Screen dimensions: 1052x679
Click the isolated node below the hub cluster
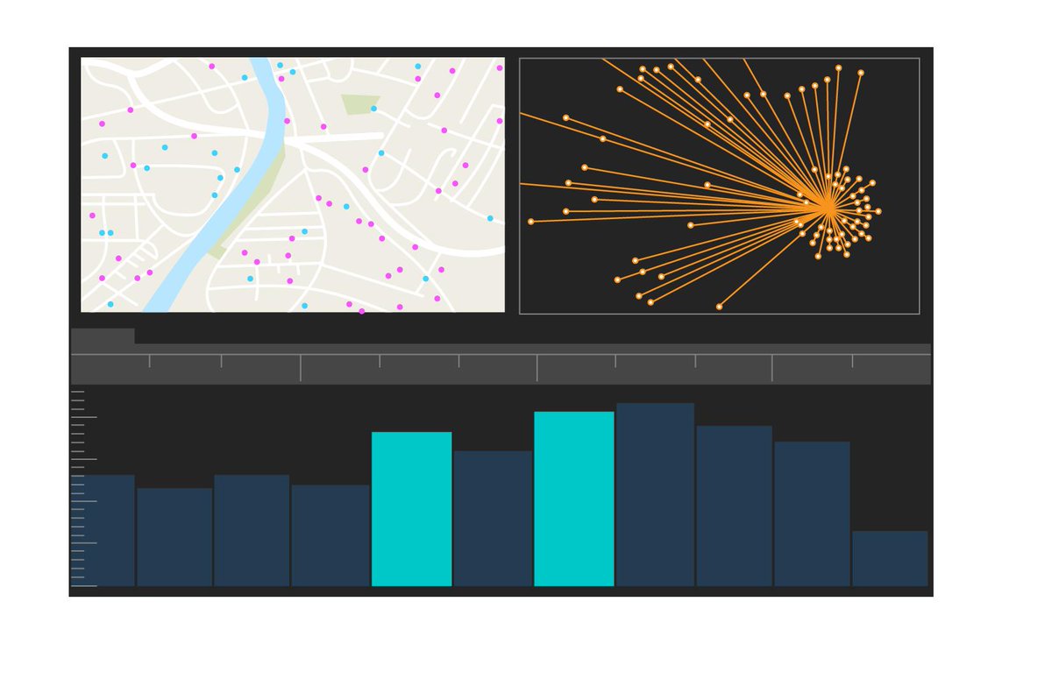[816, 256]
